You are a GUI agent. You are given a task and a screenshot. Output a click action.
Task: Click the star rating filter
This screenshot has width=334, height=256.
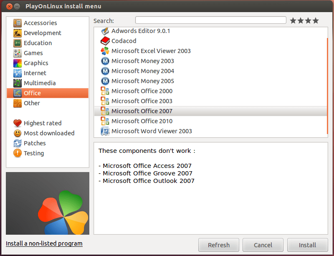(304, 20)
